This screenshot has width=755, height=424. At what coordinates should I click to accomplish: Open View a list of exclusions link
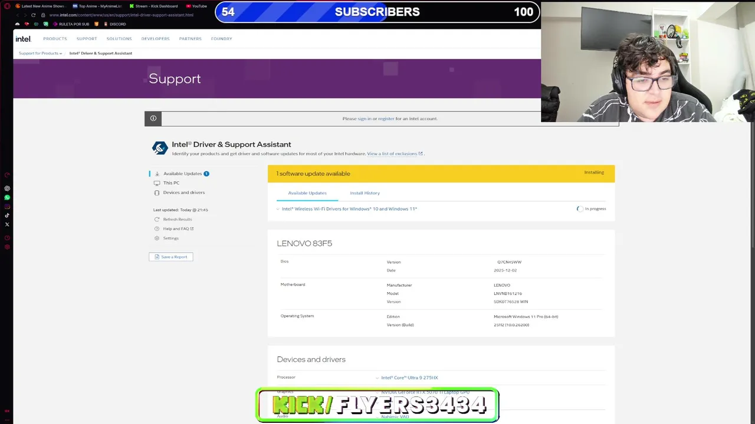click(x=392, y=154)
